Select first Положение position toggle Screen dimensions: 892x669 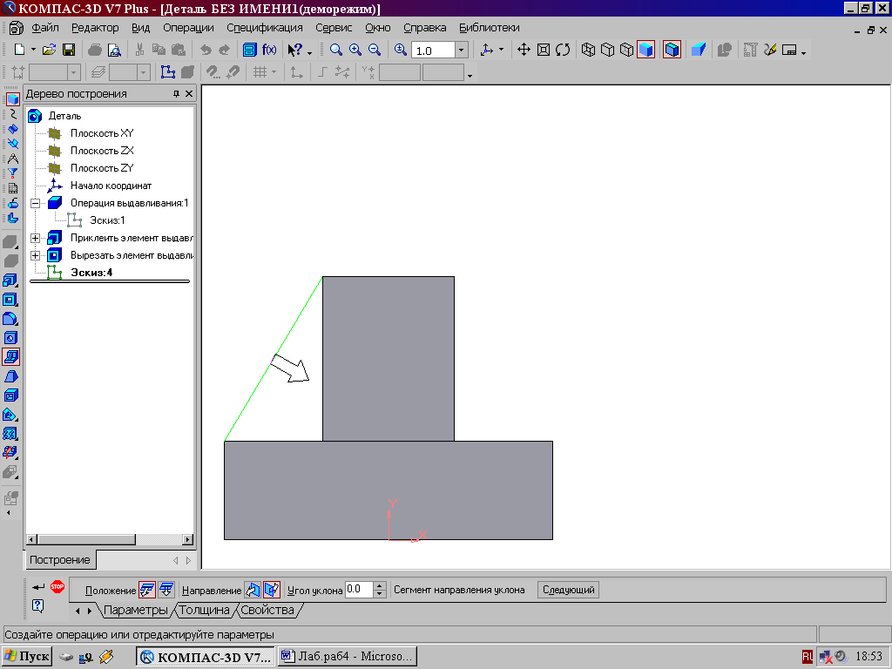point(148,590)
